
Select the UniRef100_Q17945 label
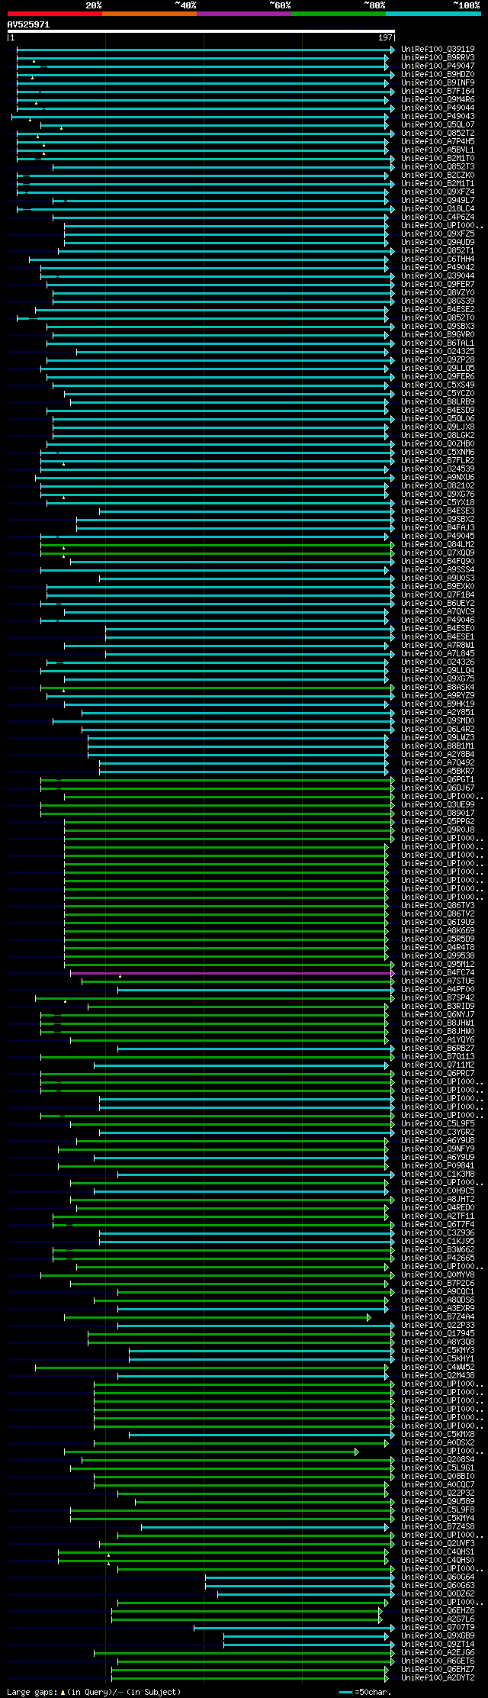tap(438, 1334)
